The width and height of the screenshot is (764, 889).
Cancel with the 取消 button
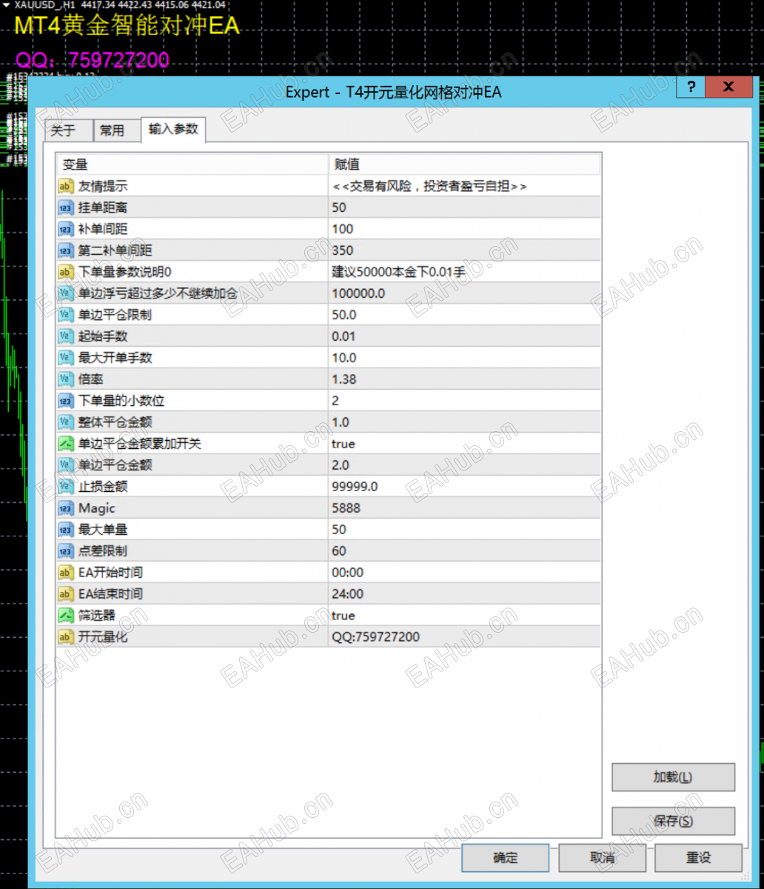click(603, 858)
